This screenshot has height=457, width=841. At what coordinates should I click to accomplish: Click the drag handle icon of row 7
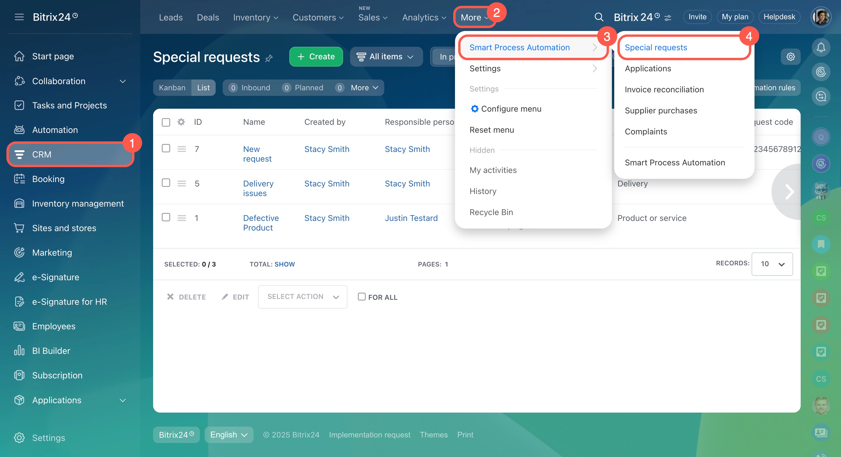coord(181,149)
